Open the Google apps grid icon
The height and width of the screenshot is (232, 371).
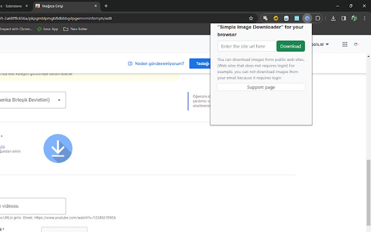(344, 44)
